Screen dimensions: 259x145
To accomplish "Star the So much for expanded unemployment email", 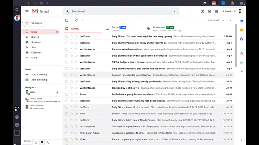I will tap(72, 75).
